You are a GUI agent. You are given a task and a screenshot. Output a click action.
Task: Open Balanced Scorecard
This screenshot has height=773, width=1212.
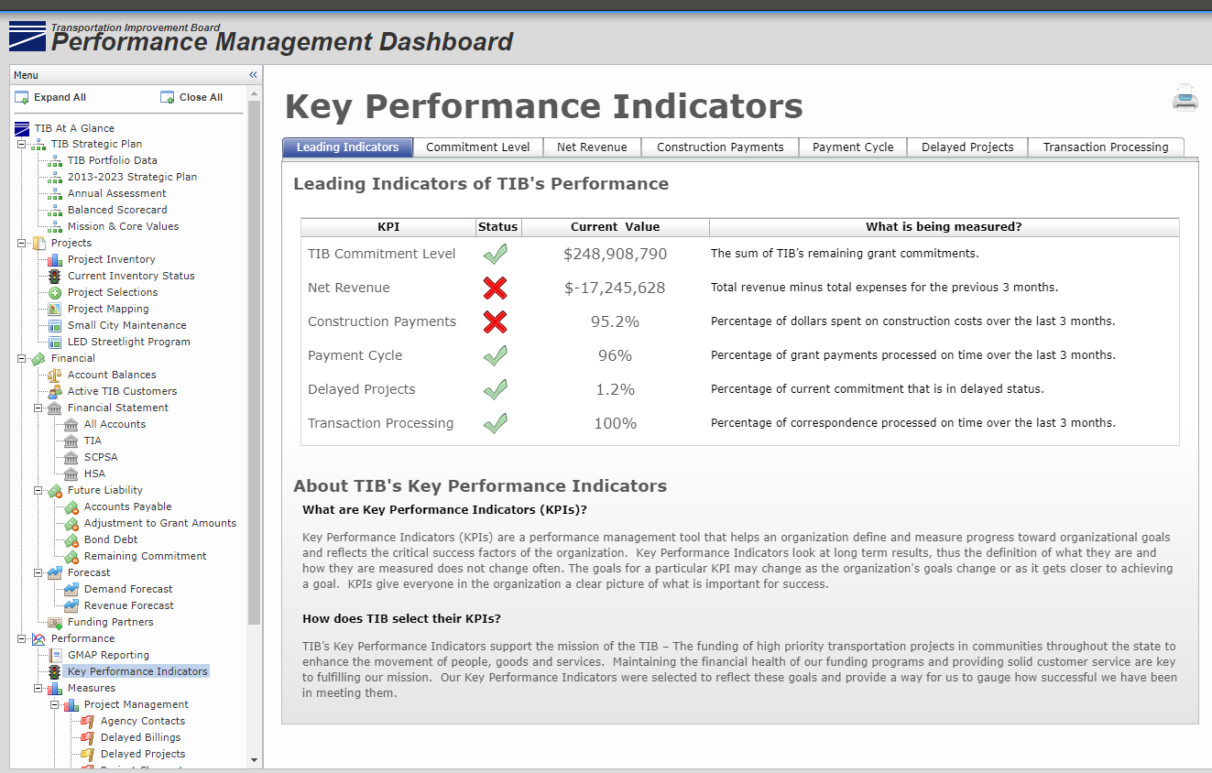coord(117,210)
